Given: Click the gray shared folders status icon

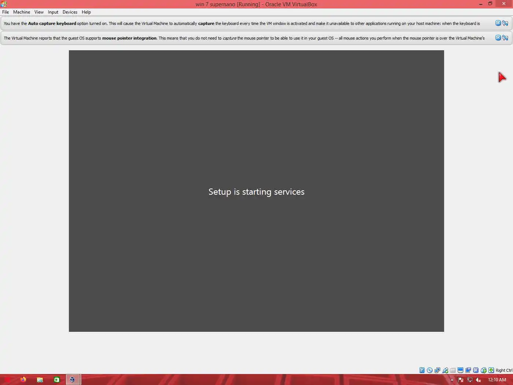Looking at the screenshot, I should coord(453,370).
